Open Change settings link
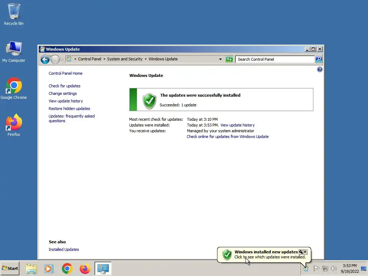368x276 pixels. [63, 93]
